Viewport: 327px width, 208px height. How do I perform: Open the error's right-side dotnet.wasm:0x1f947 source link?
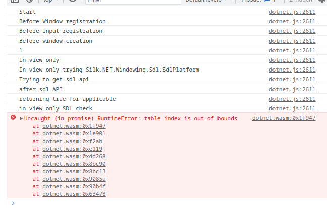(x=284, y=118)
